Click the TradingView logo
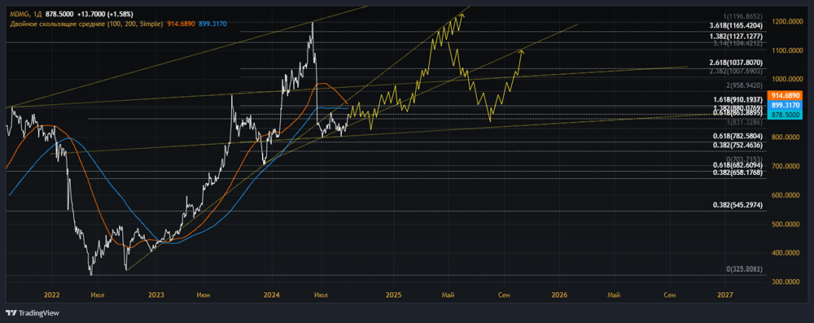Image resolution: width=814 pixels, height=323 pixels. click(33, 313)
